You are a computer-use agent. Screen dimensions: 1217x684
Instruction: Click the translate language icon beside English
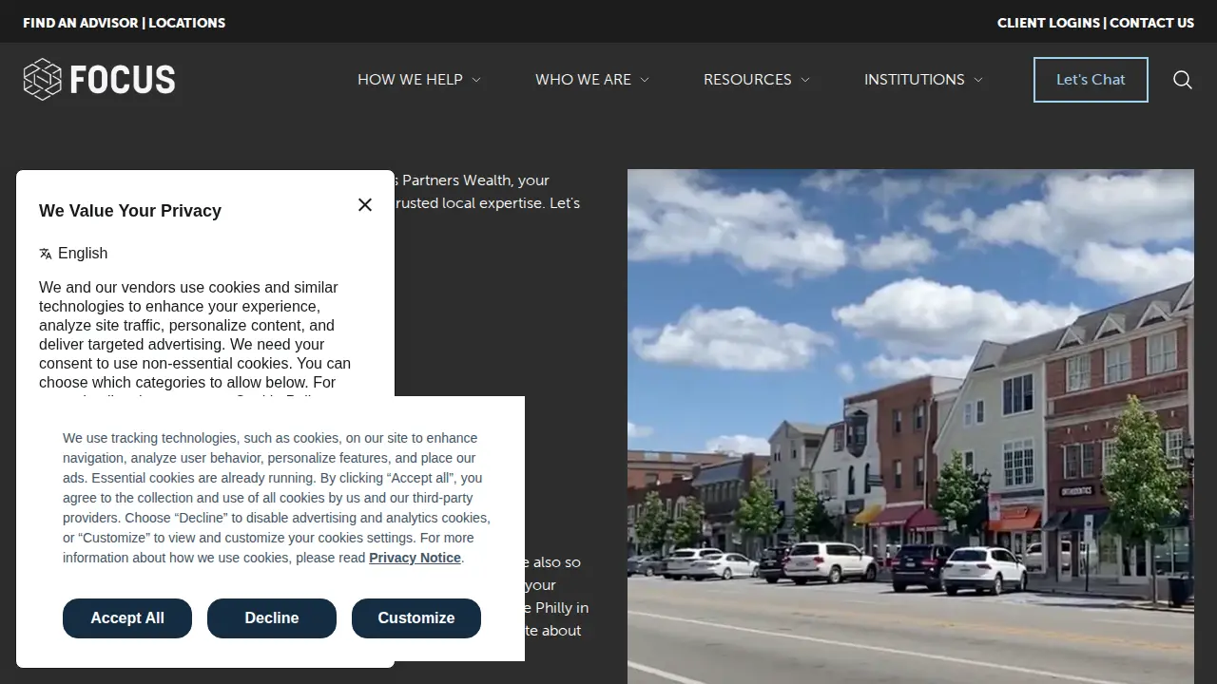point(46,254)
